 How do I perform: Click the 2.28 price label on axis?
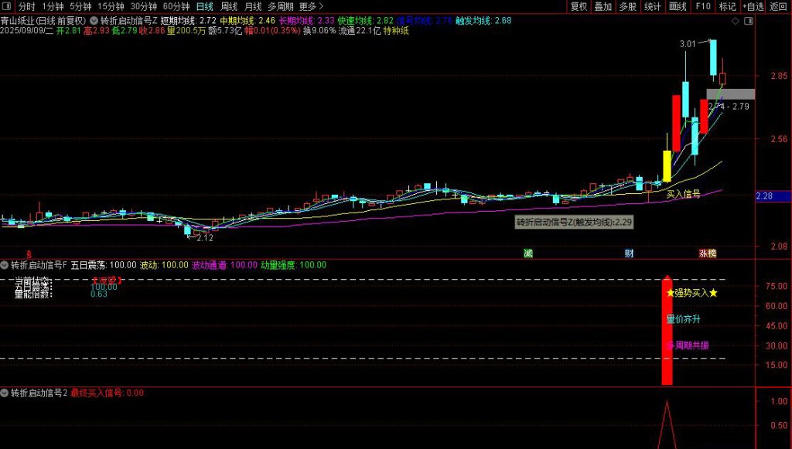764,196
